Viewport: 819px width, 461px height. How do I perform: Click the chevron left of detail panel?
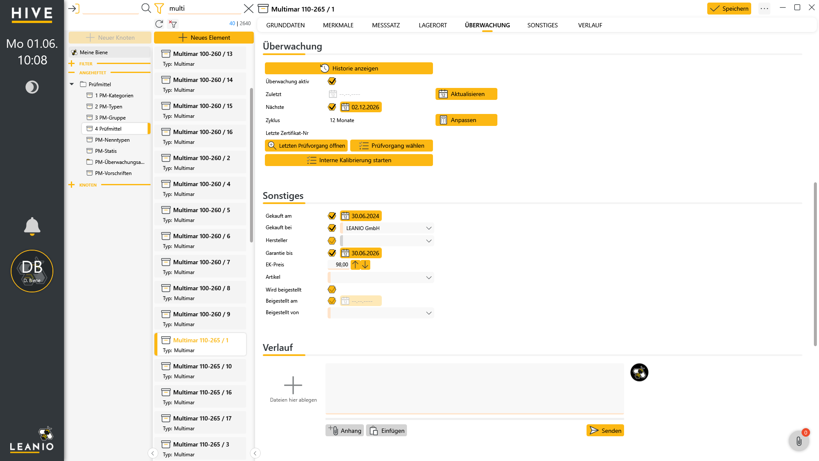(255, 453)
